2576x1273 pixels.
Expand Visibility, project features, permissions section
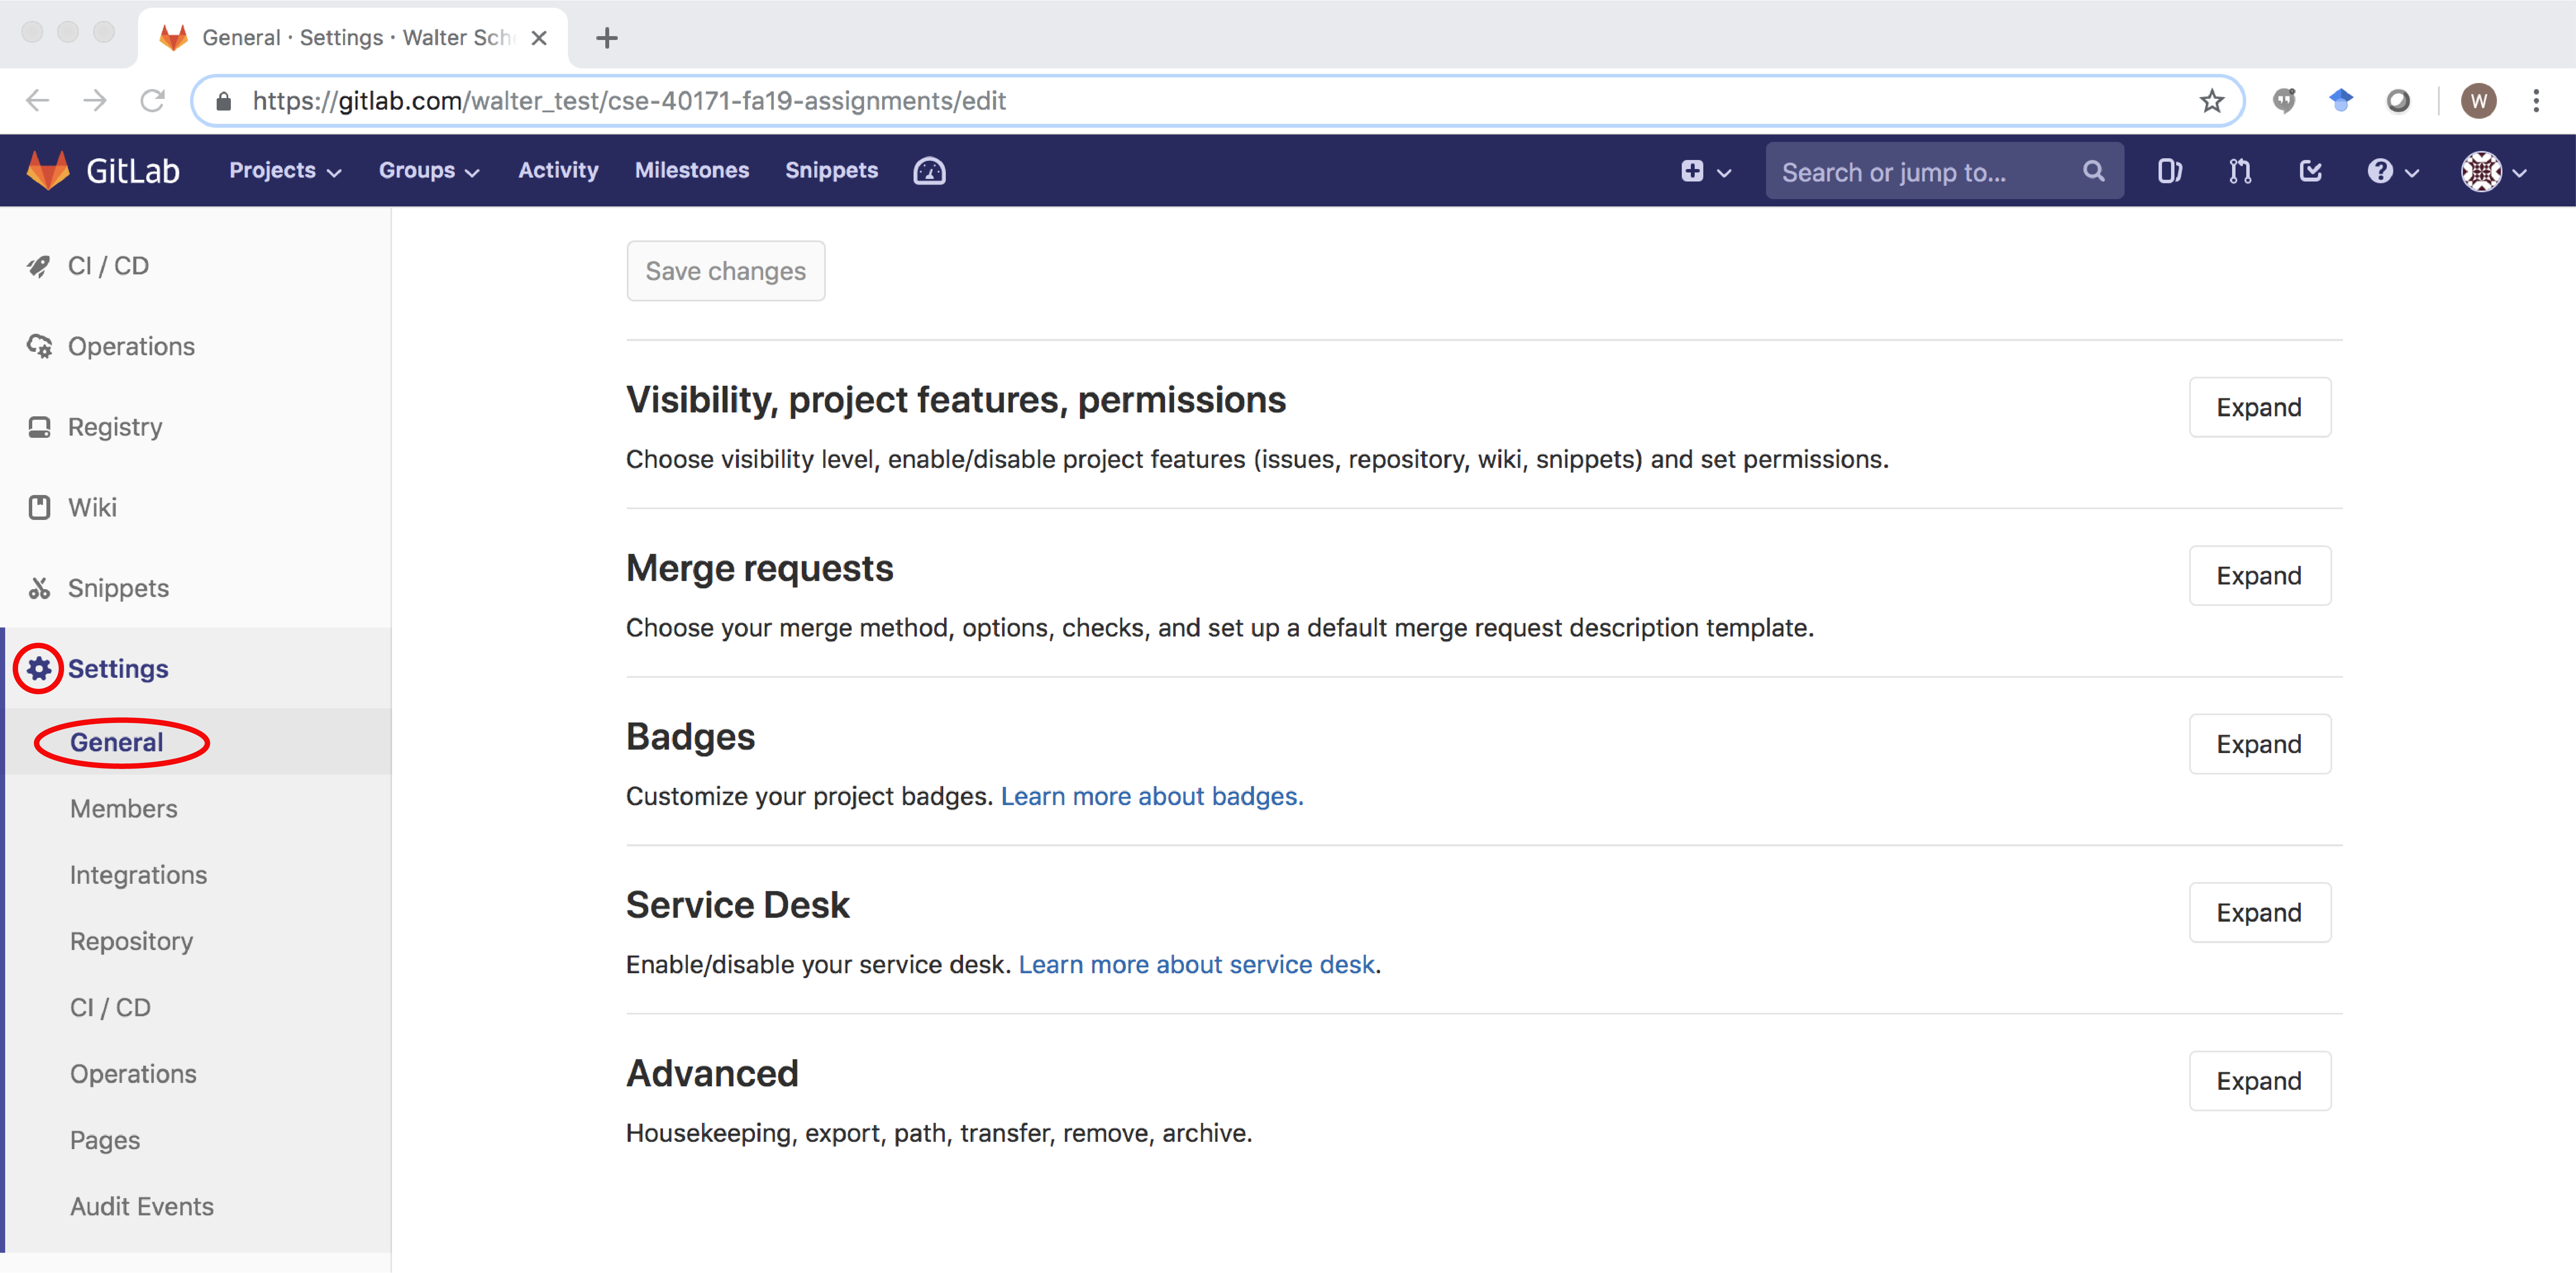[x=2259, y=407]
